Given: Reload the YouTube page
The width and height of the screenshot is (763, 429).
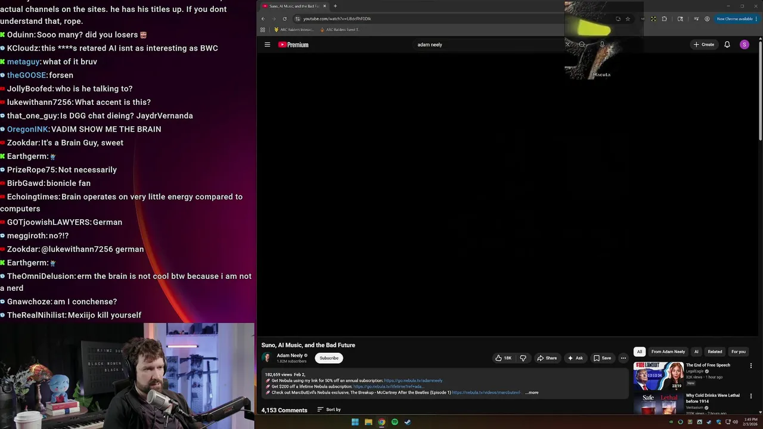Looking at the screenshot, I should click(x=284, y=18).
